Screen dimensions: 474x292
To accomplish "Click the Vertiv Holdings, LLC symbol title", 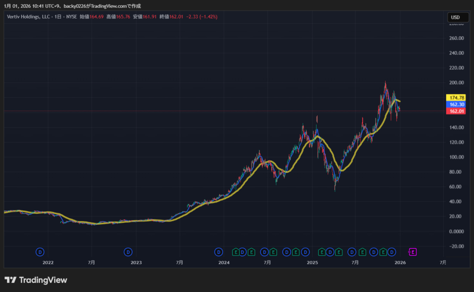I will tap(29, 17).
